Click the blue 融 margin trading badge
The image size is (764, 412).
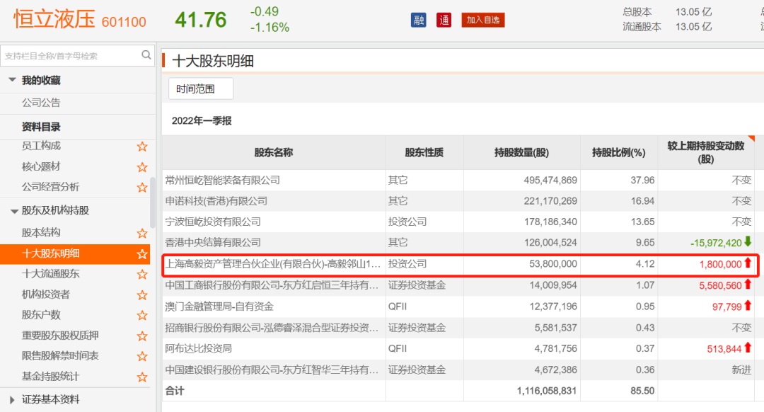[x=419, y=20]
